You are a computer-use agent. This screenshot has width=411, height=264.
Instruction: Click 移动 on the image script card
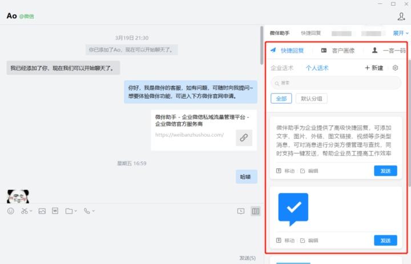pos(285,241)
